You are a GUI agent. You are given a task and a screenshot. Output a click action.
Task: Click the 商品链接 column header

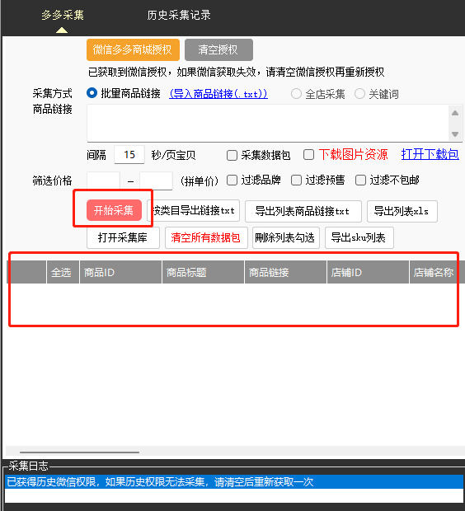tap(285, 272)
